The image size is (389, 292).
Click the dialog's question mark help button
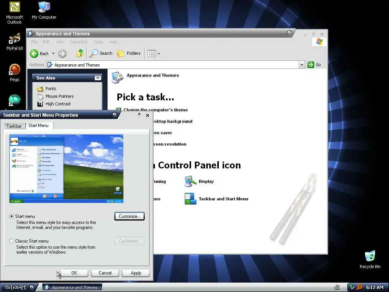click(139, 115)
